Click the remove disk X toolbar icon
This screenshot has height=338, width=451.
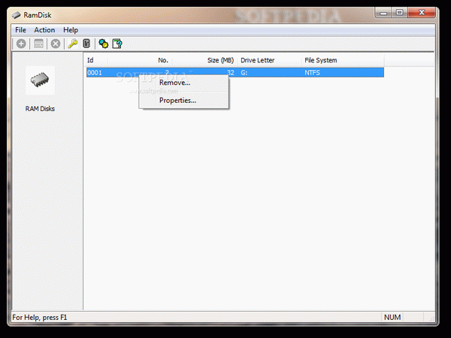pos(56,44)
